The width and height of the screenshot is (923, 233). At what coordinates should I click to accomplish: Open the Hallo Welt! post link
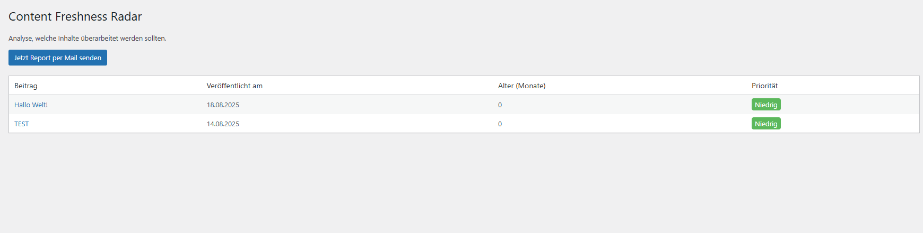coord(31,105)
